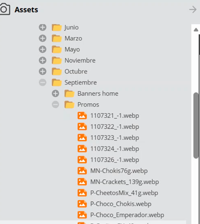Click image icon for P-CheetosMix_41g.webp
Image resolution: width=200 pixels, height=224 pixels.
82,193
